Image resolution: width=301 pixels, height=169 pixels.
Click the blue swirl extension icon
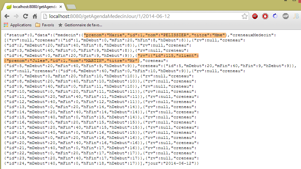(275, 16)
